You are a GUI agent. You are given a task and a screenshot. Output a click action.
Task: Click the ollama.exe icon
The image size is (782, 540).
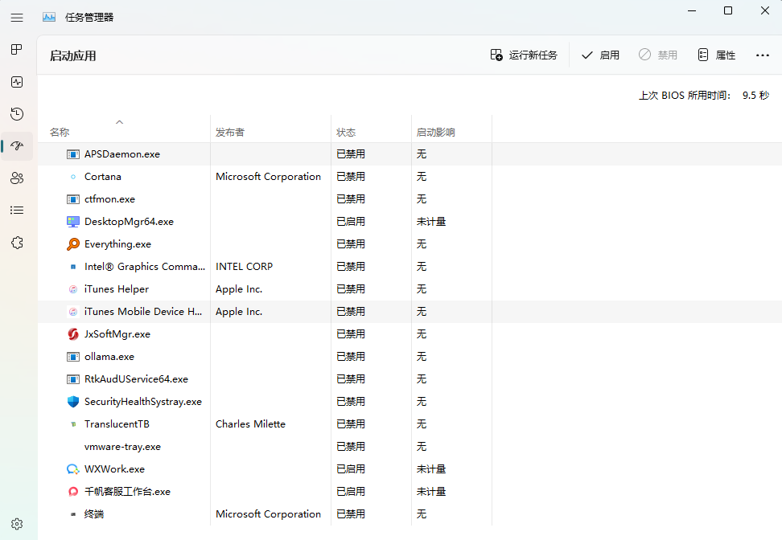click(73, 357)
